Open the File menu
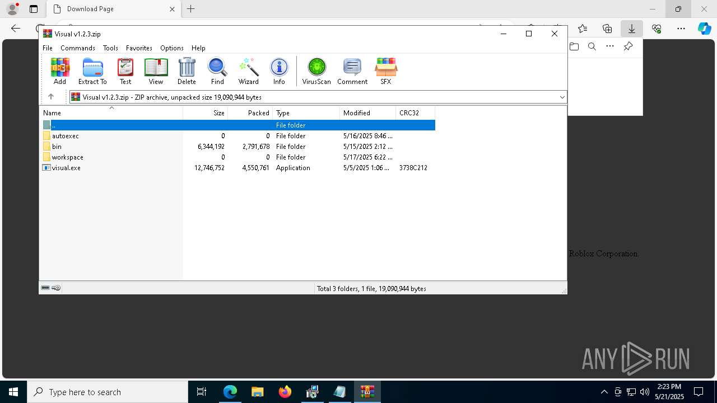 48,48
